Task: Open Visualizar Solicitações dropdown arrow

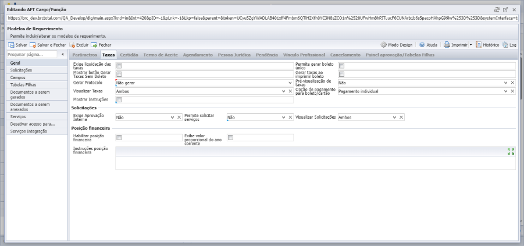Action: [x=395, y=117]
